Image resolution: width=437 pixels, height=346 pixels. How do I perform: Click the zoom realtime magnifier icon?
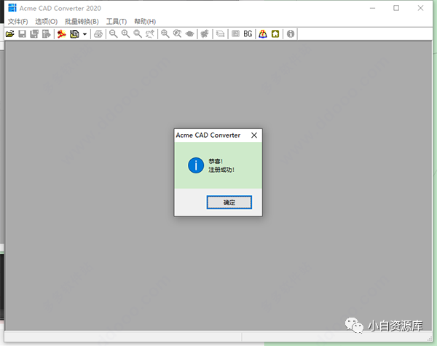click(177, 34)
